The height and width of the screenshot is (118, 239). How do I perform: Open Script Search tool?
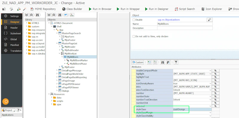pyautogui.click(x=185, y=9)
